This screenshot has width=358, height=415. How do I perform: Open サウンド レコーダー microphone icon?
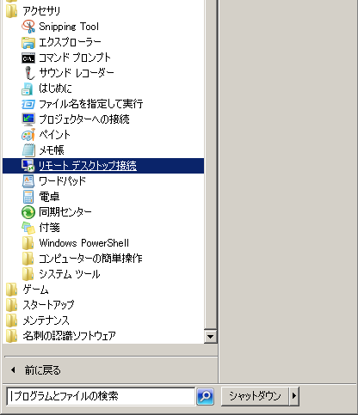(28, 73)
